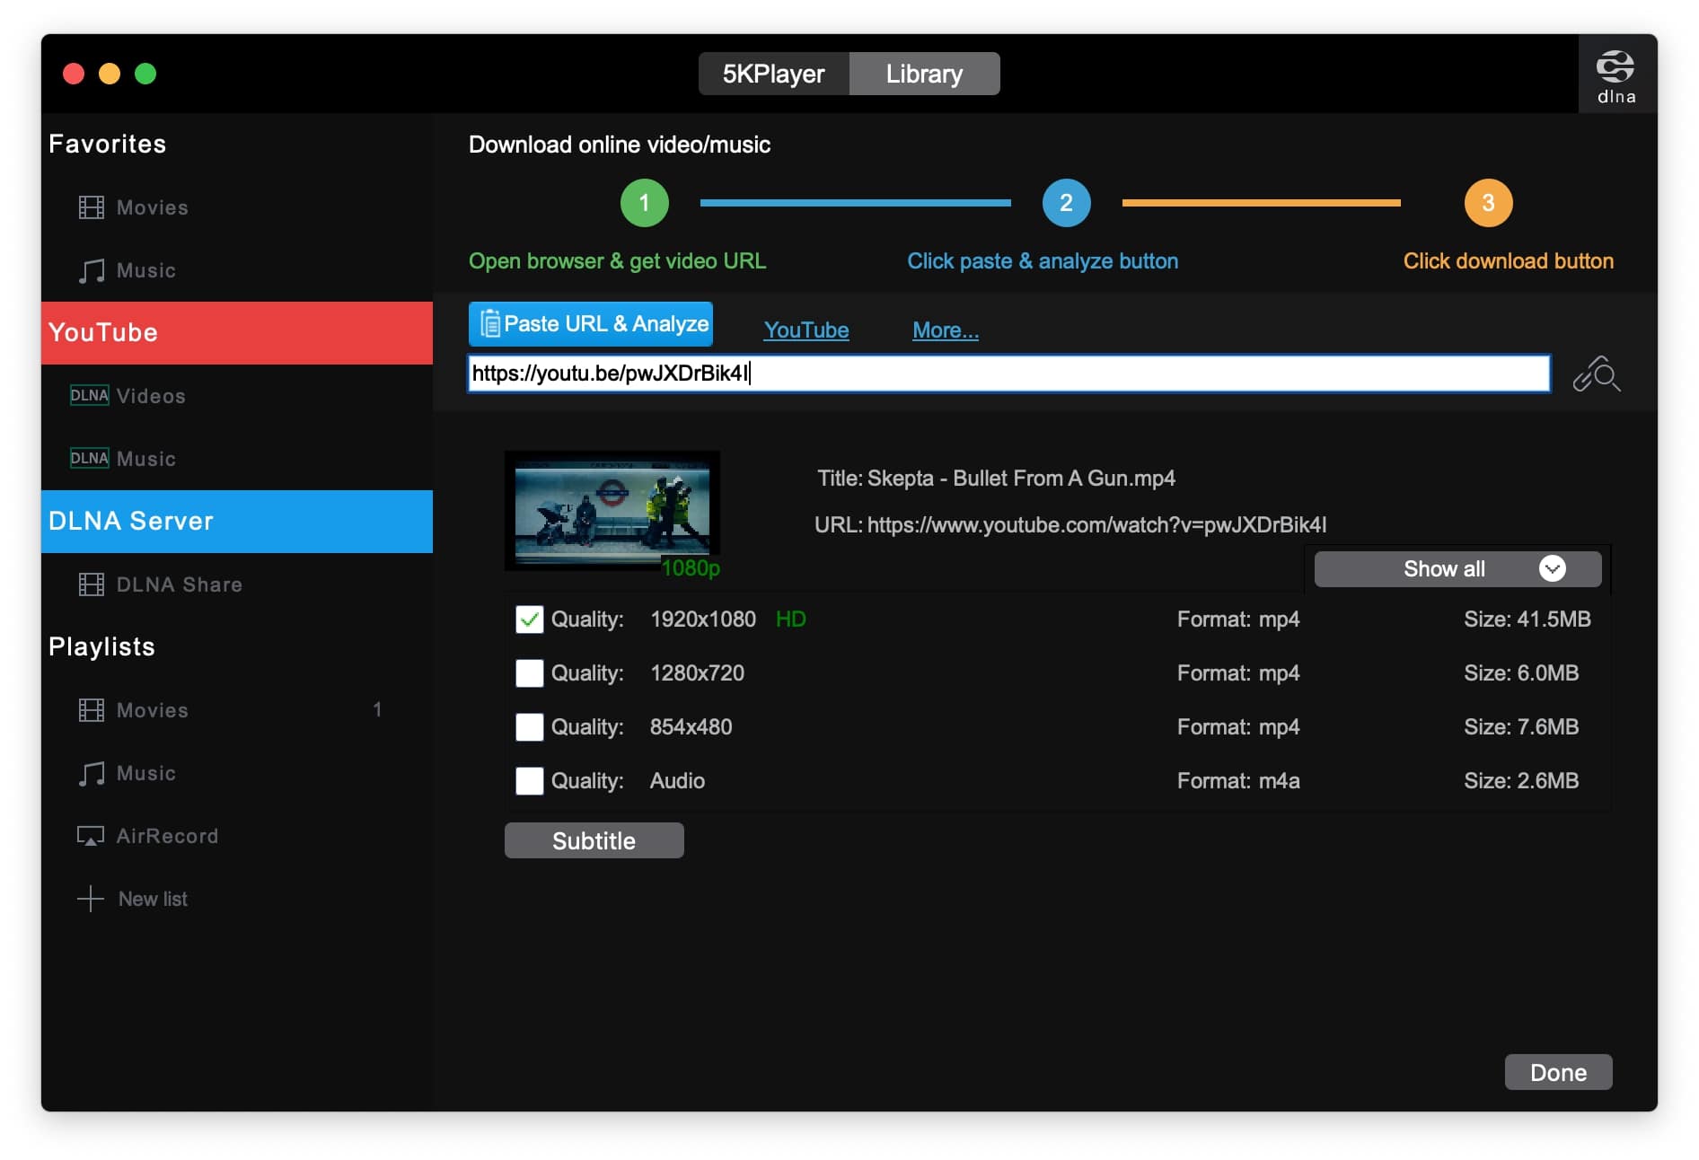The image size is (1699, 1160).
Task: Select DLNA Server in the sidebar
Action: click(x=237, y=522)
